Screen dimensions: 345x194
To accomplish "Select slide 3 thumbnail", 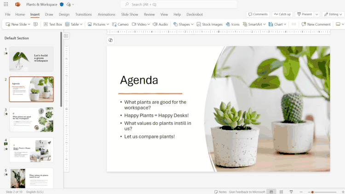I will 31,120.
